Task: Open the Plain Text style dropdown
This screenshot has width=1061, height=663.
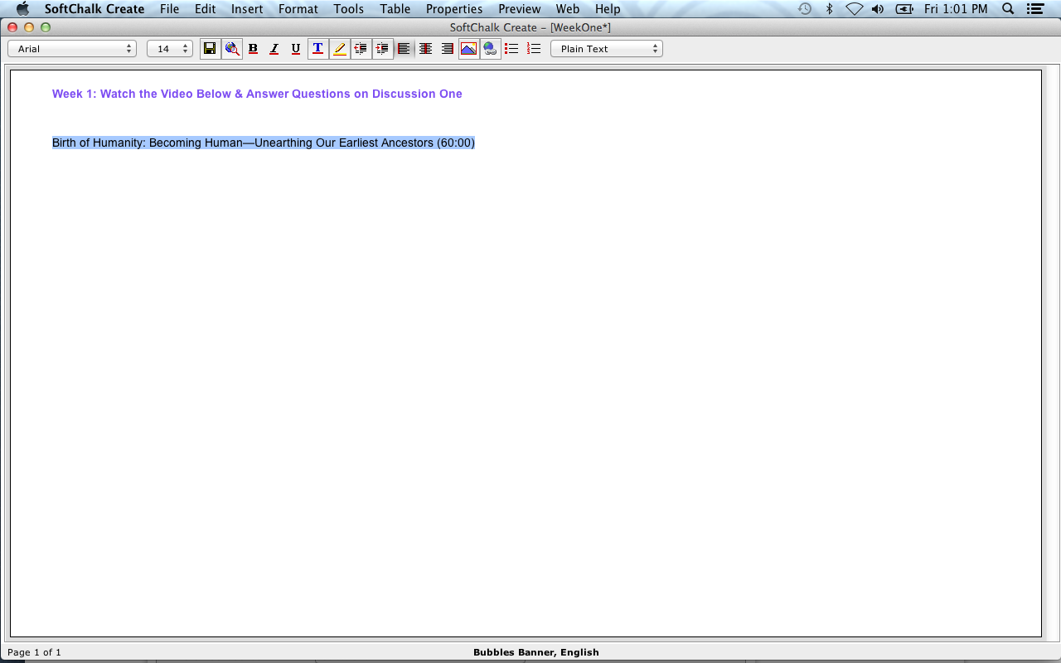Action: click(x=607, y=49)
